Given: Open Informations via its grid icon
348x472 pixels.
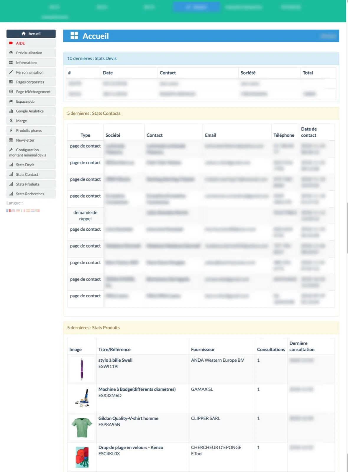Looking at the screenshot, I should click(11, 63).
